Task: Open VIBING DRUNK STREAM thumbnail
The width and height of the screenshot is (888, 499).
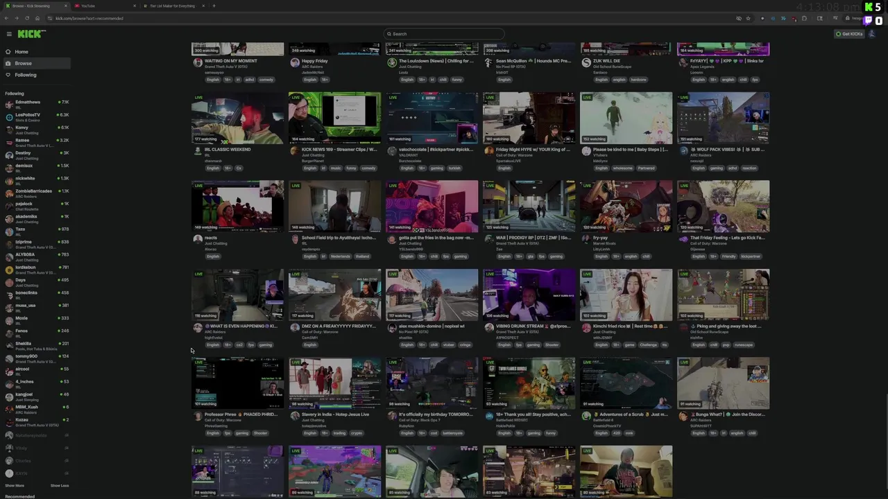Action: coord(529,295)
